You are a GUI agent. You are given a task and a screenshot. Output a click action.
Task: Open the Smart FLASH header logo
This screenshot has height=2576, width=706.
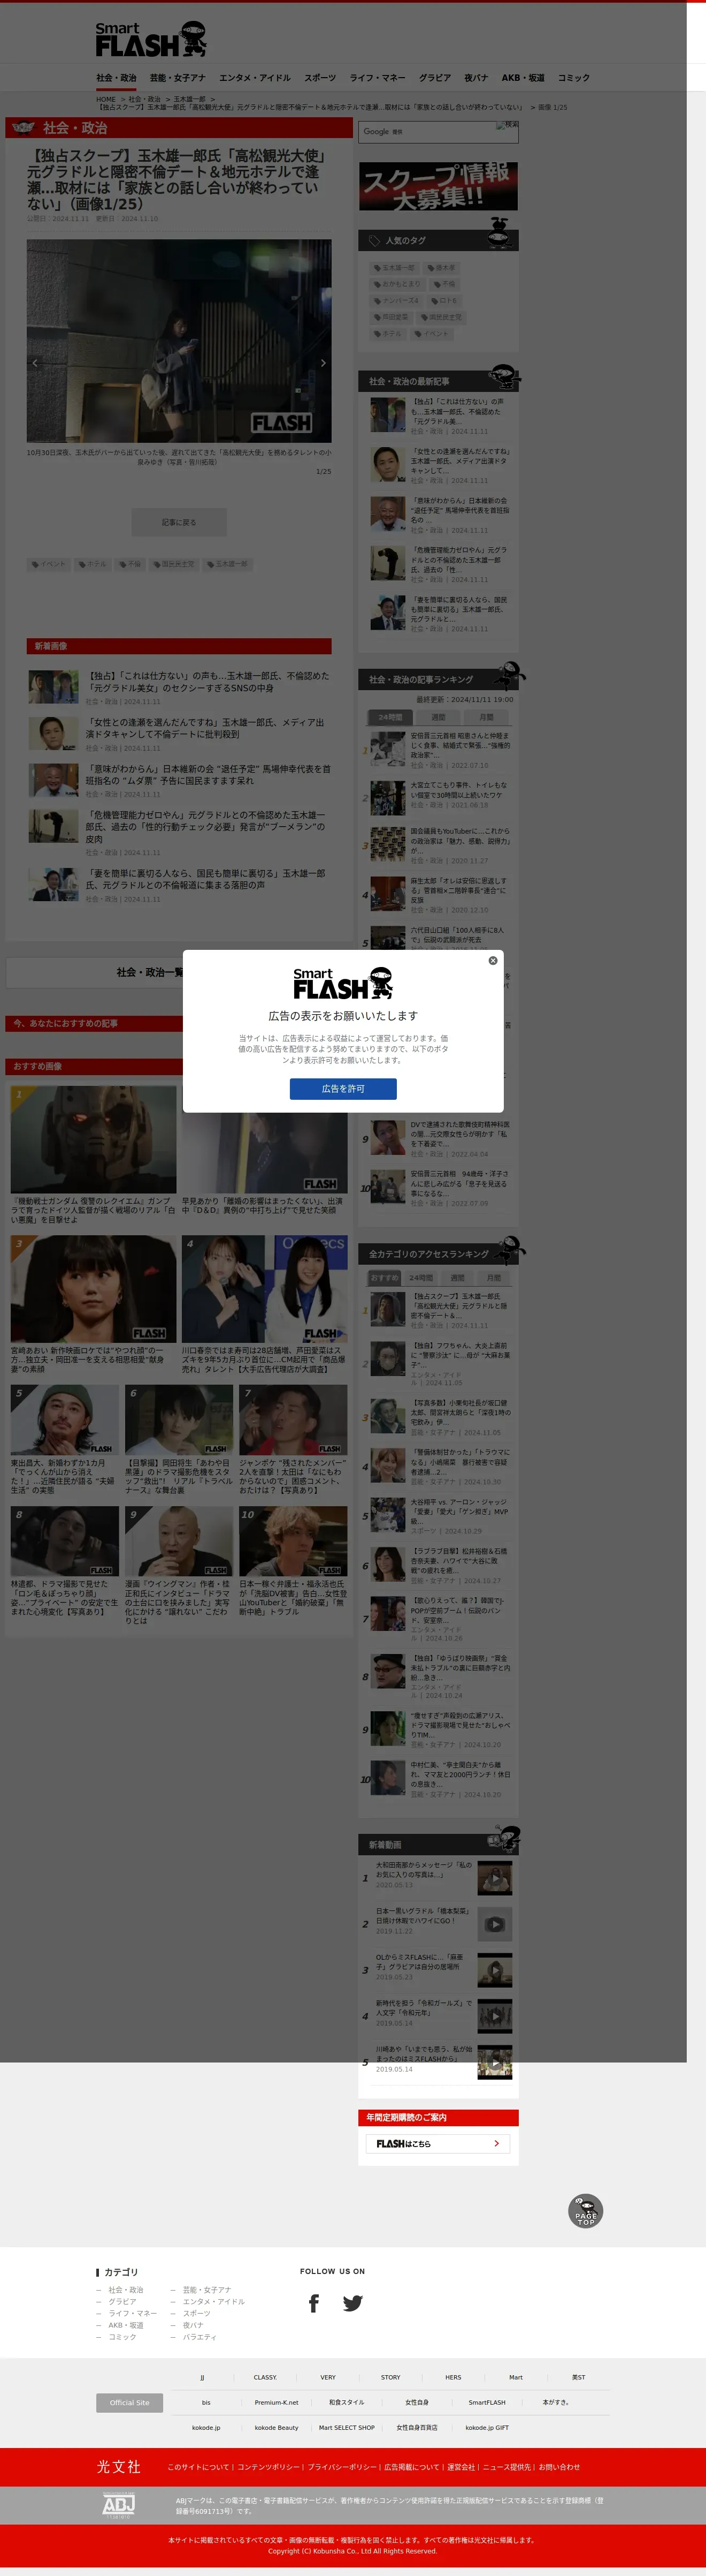tap(151, 40)
